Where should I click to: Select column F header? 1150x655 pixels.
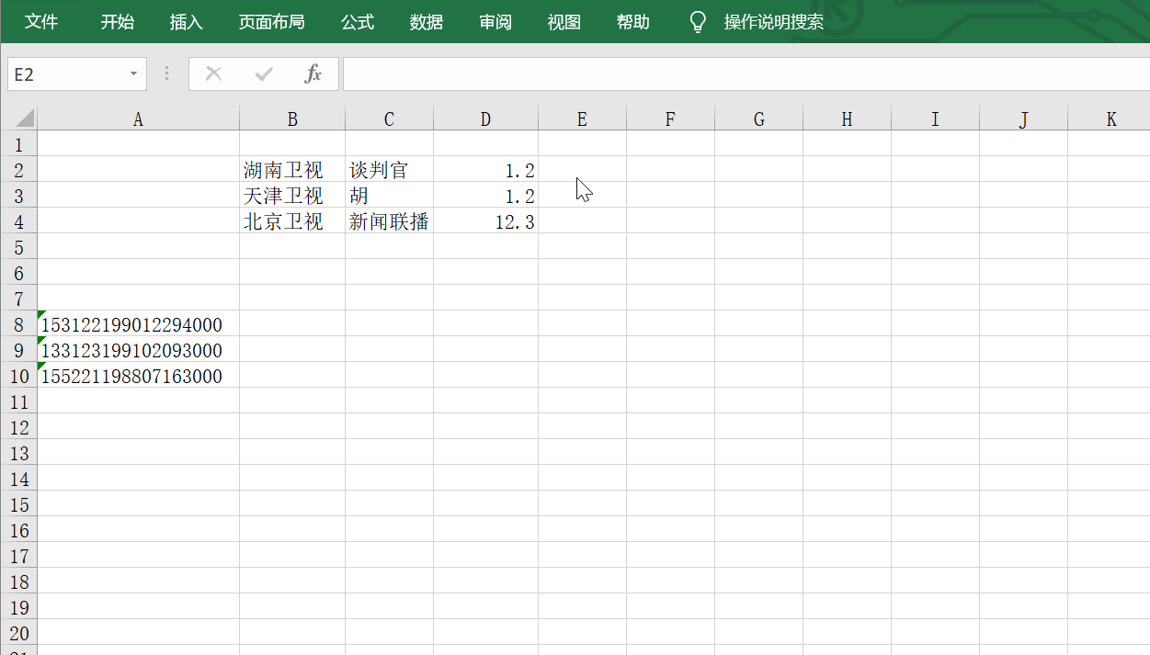tap(670, 119)
